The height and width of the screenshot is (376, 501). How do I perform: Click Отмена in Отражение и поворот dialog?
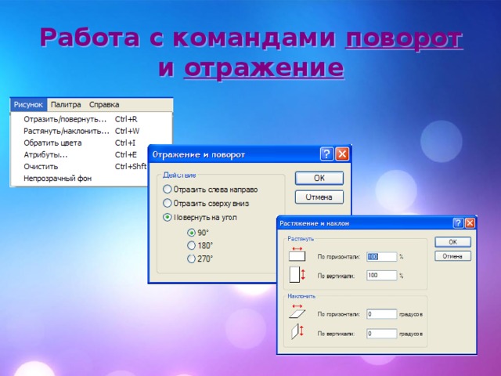tap(319, 197)
